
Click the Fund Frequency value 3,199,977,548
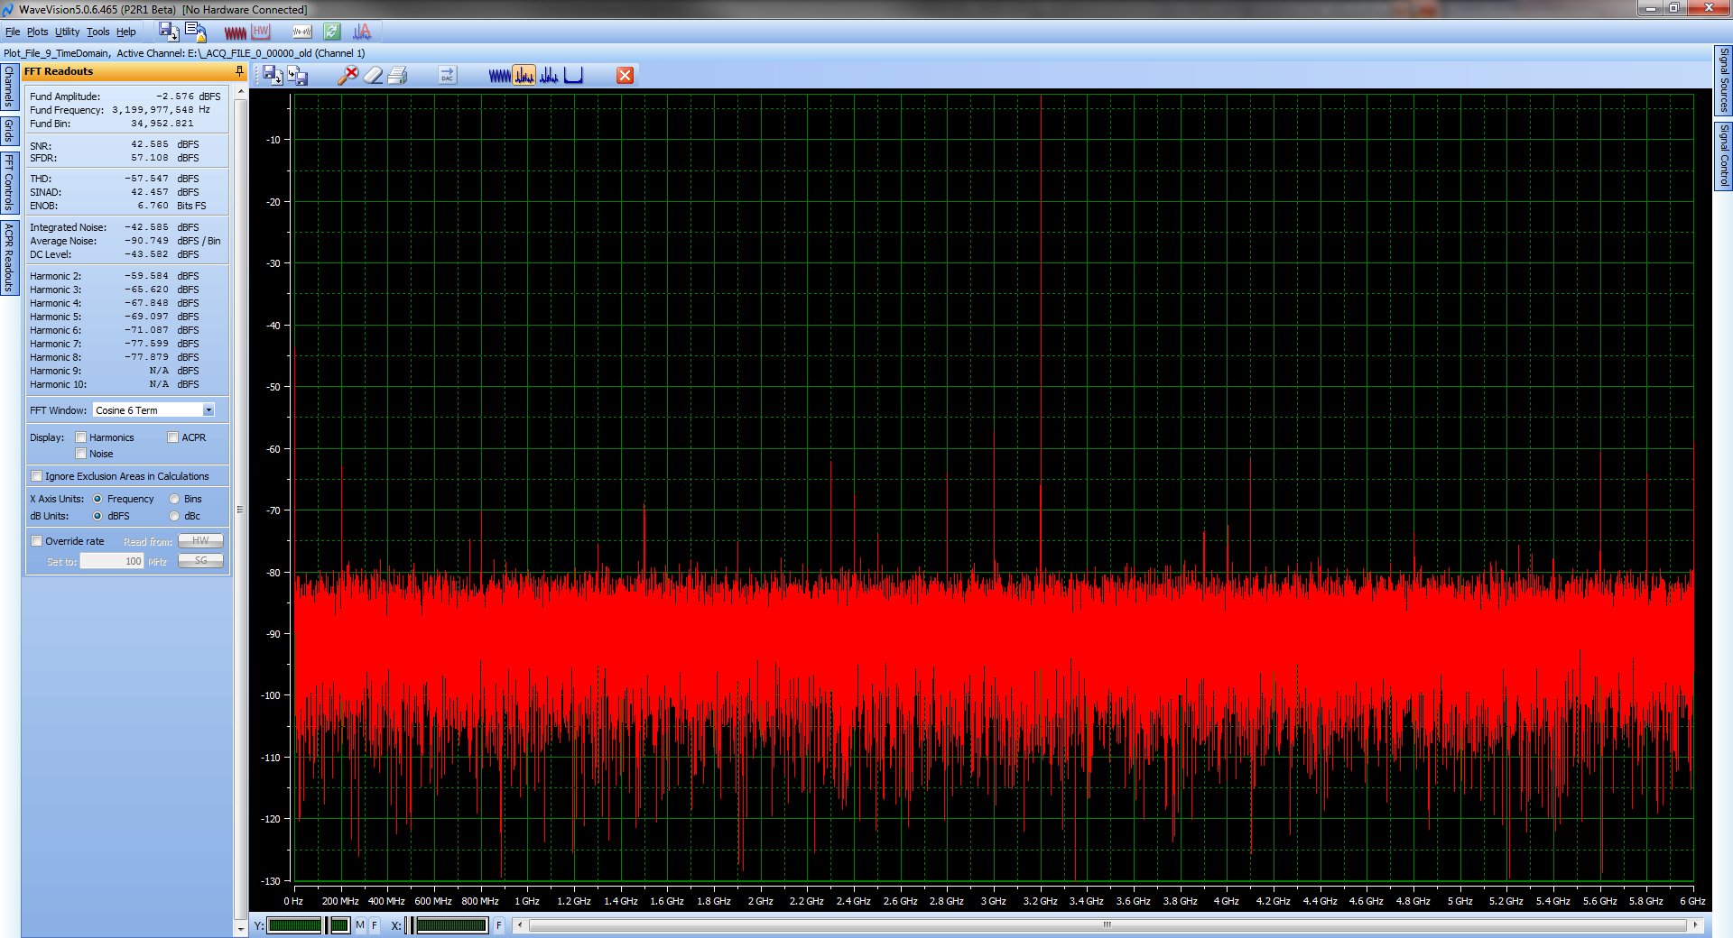[153, 110]
